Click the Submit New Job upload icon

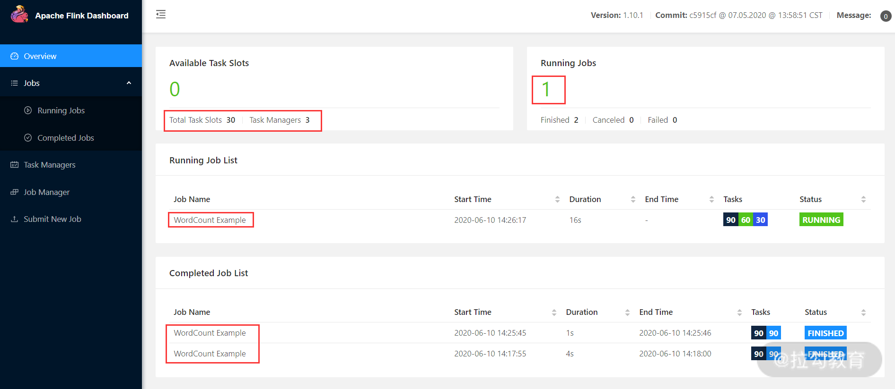(15, 219)
